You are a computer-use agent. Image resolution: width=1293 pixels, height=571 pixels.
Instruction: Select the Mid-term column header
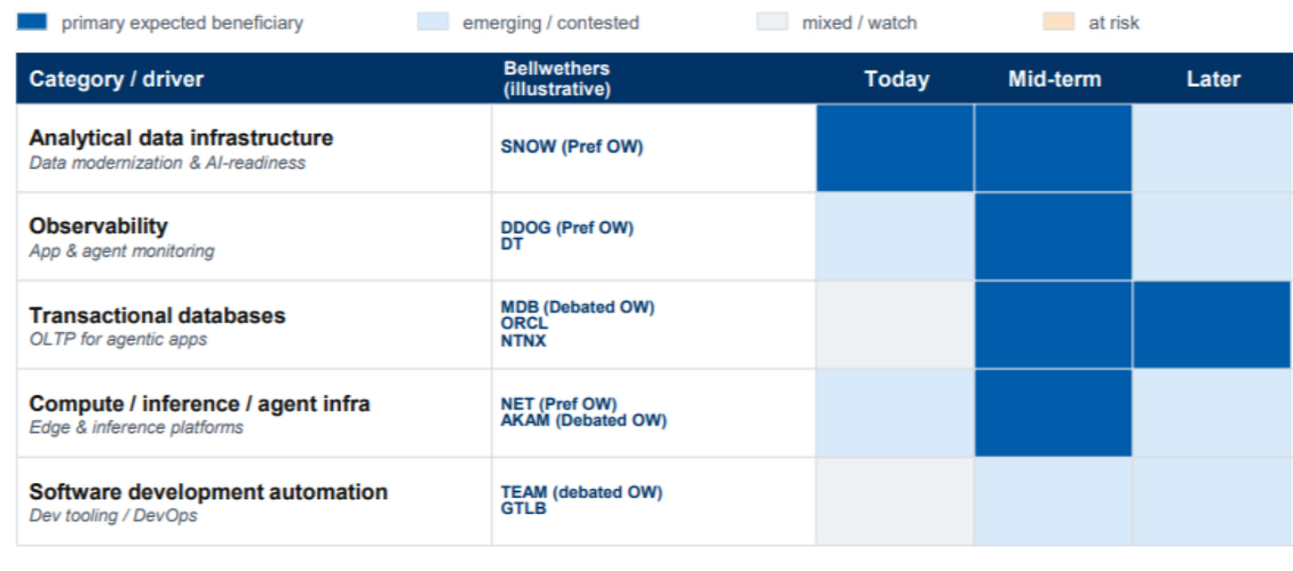coord(1054,79)
